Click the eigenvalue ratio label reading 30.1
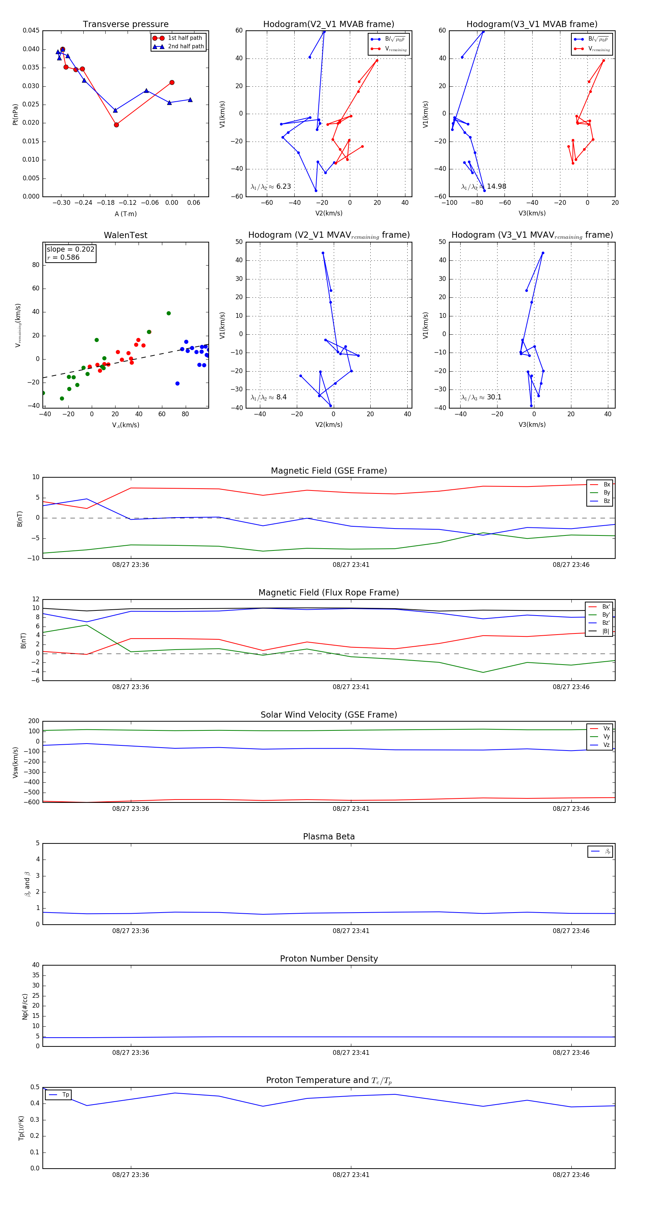 coord(481,397)
